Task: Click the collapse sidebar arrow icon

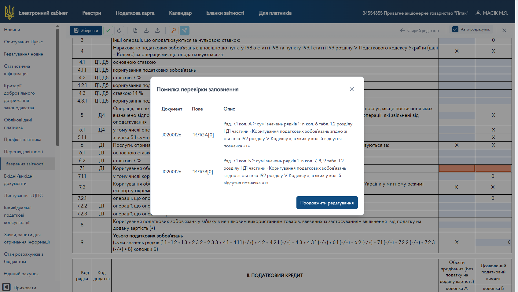Action: tap(6, 287)
